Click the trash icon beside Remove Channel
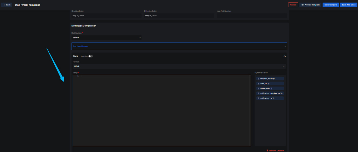The height and width of the screenshot is (152, 358). 267,150
